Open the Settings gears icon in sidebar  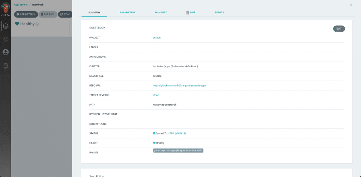tap(6, 39)
